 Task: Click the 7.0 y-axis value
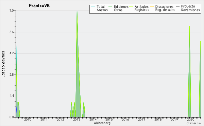tap(12, 11)
